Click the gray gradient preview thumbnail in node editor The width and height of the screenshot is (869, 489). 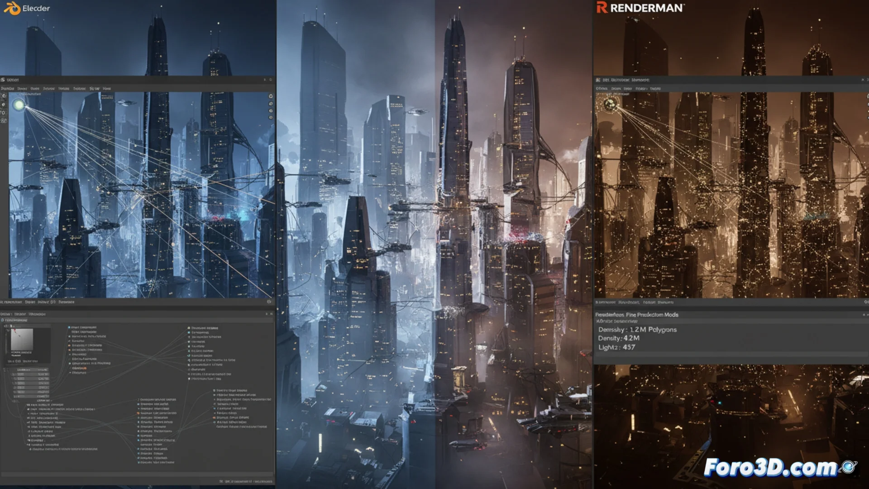point(22,340)
